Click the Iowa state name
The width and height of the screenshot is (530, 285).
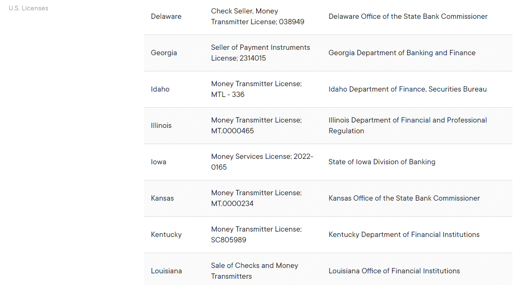(158, 162)
